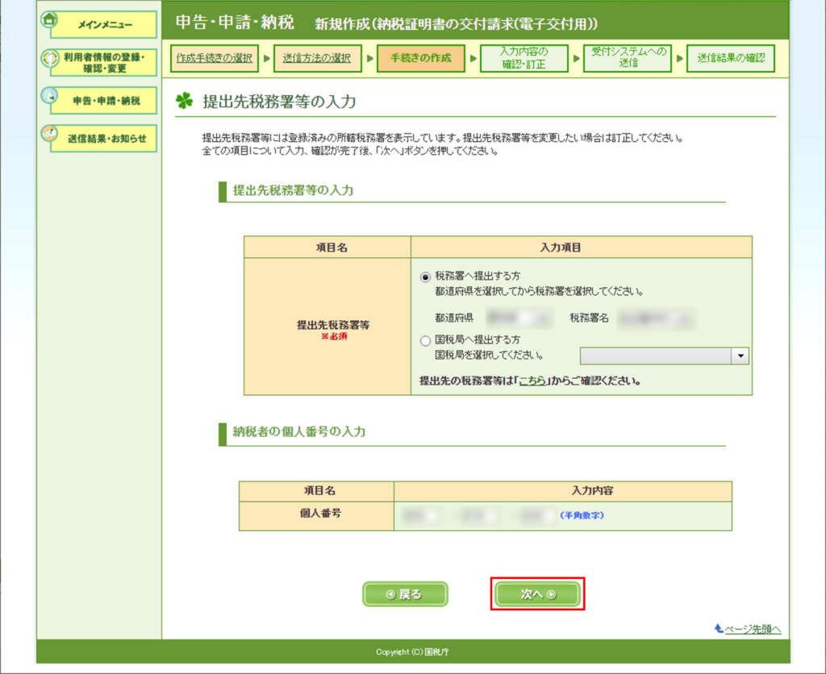Open the こちら link for tax offices
This screenshot has height=674, width=826.
tap(531, 381)
